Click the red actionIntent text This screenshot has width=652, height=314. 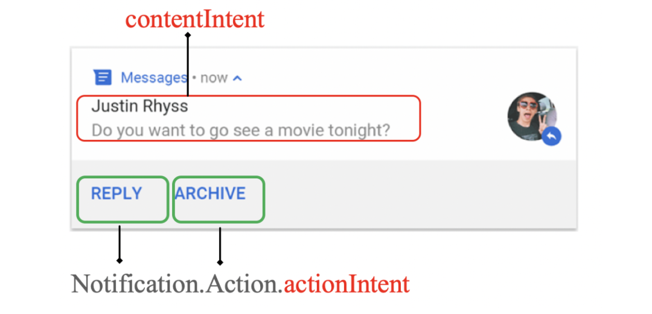tap(347, 283)
